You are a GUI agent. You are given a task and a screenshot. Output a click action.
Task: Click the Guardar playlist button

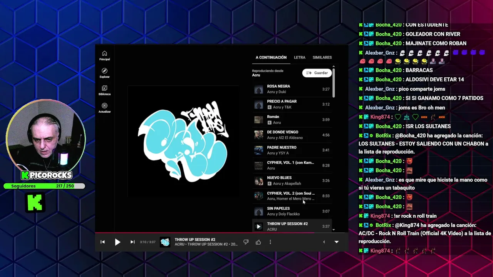pyautogui.click(x=317, y=73)
